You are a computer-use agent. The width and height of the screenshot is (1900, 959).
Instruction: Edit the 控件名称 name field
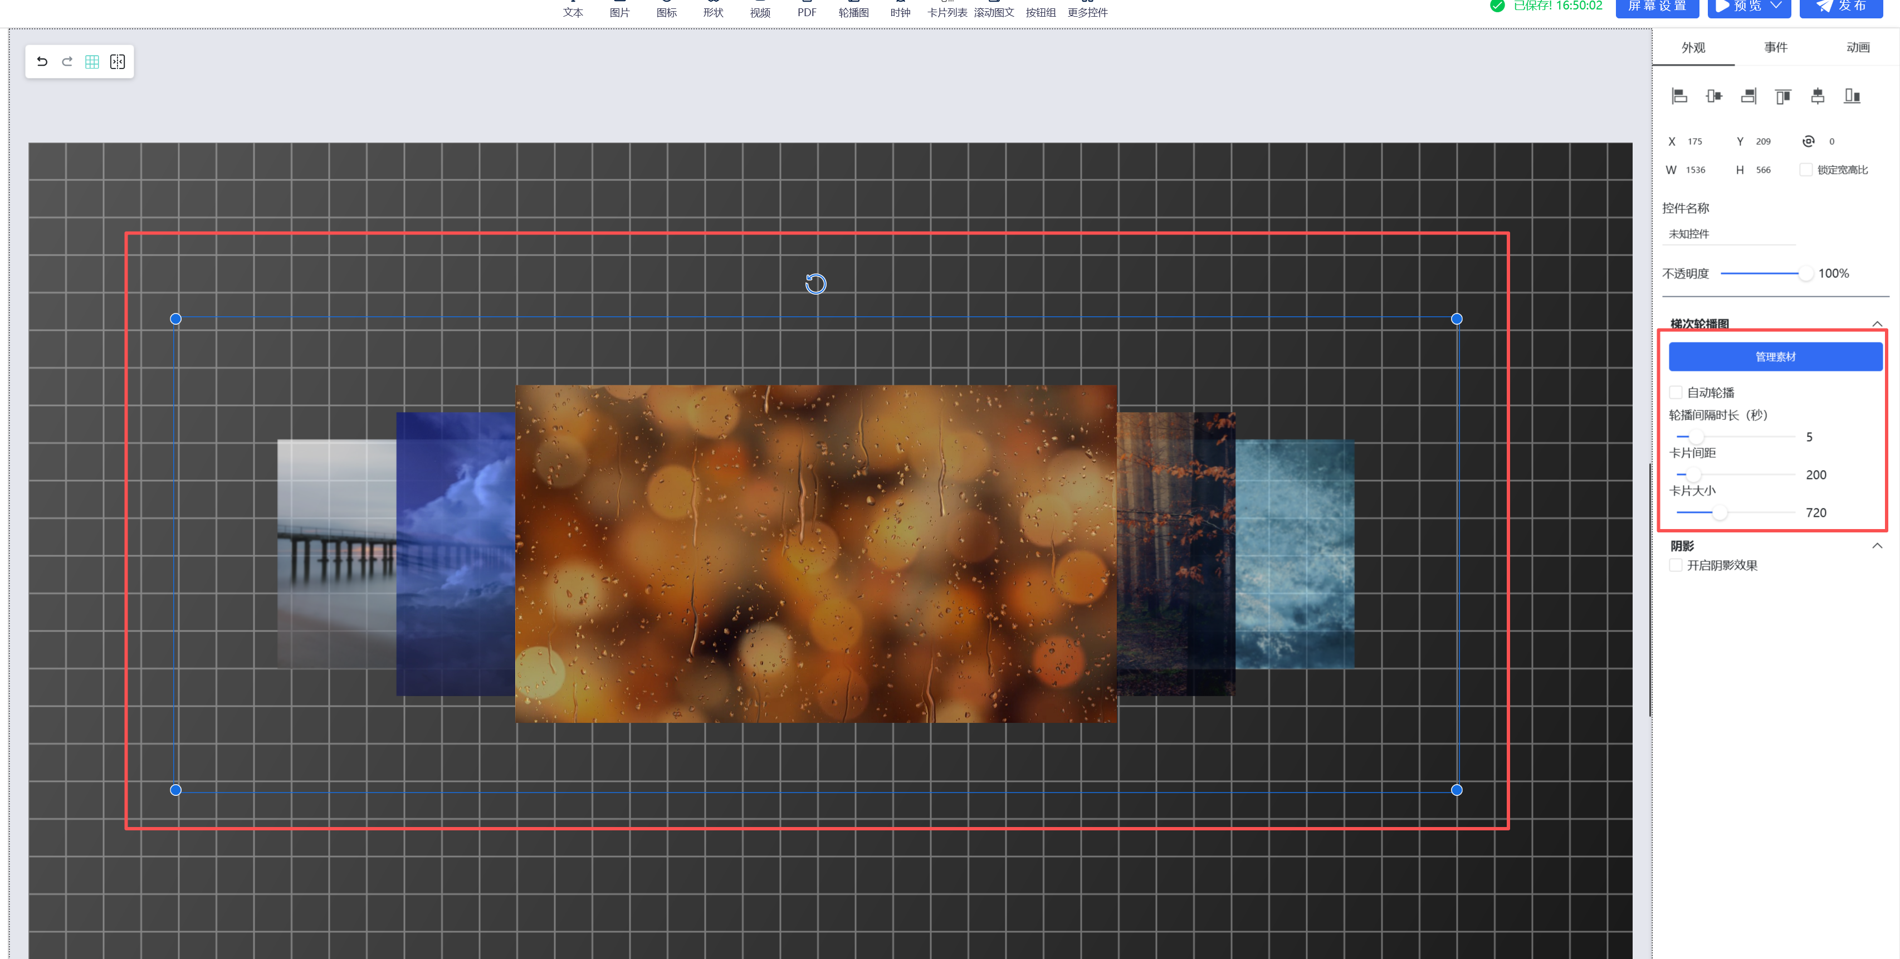1729,234
